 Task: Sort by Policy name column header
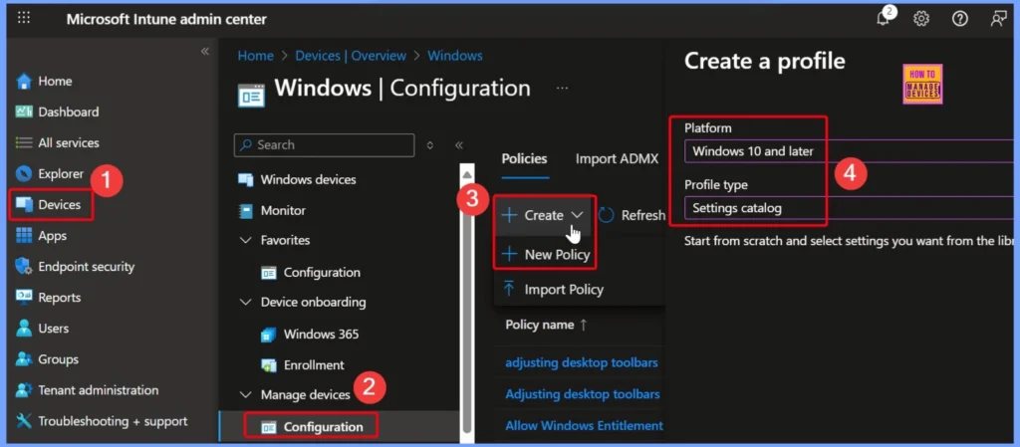coord(547,325)
